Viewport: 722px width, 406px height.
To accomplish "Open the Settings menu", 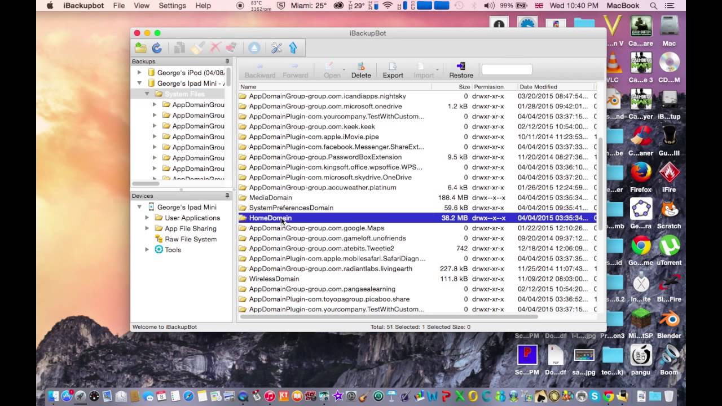I will point(173,6).
